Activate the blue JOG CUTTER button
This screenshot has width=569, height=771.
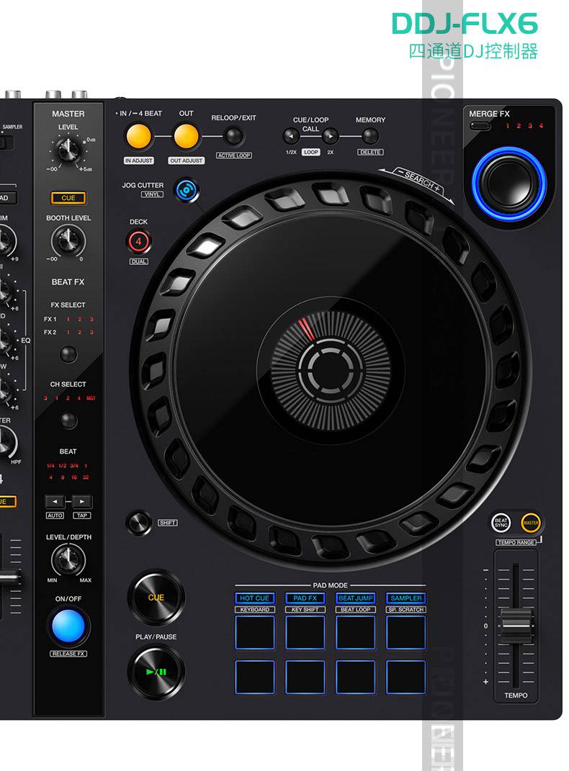point(187,190)
